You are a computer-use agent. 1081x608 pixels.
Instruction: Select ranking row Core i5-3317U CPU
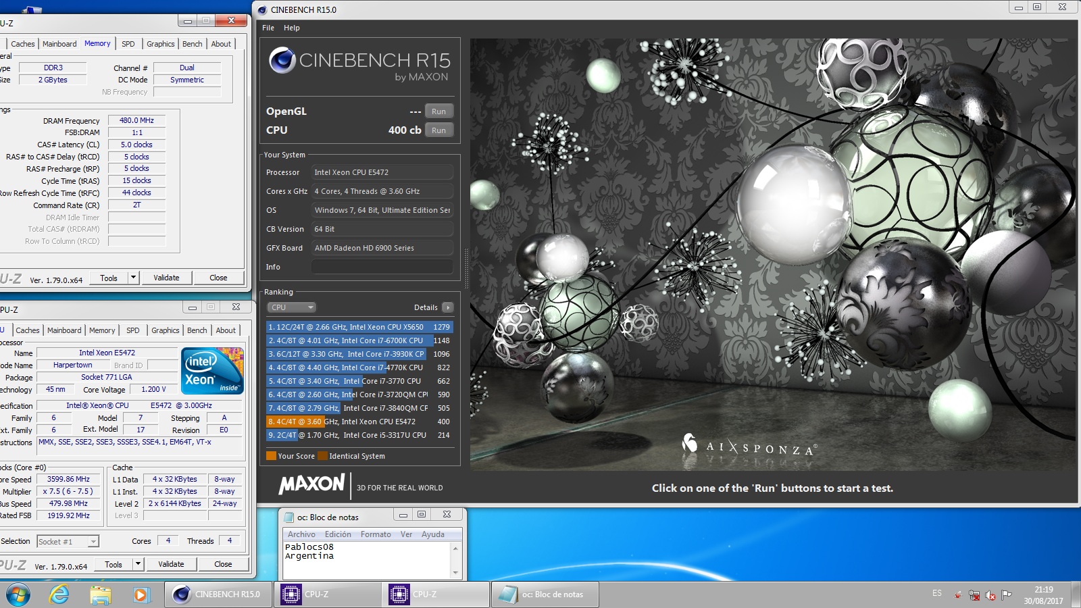click(x=359, y=435)
